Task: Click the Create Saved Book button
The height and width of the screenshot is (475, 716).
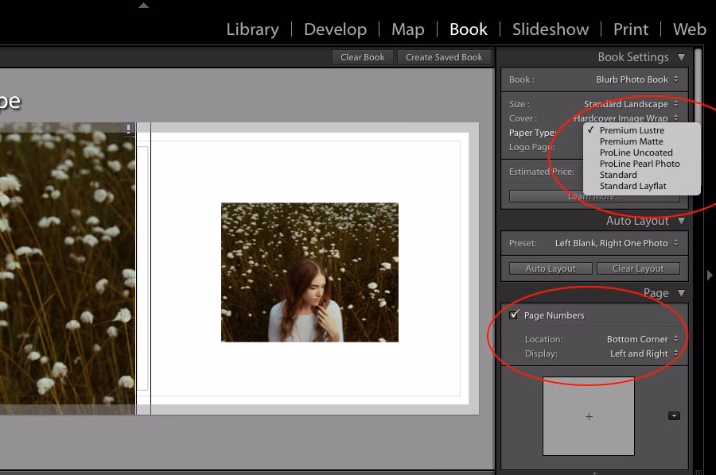Action: (x=444, y=56)
